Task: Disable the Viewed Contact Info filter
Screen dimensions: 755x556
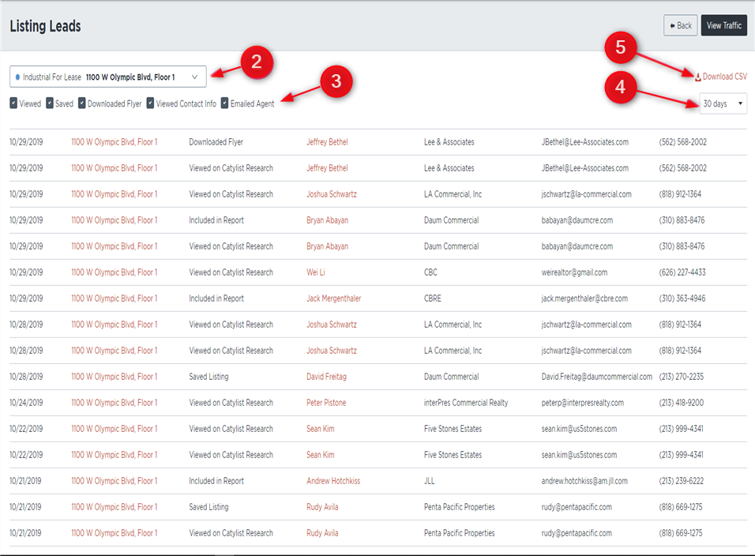Action: pos(151,103)
